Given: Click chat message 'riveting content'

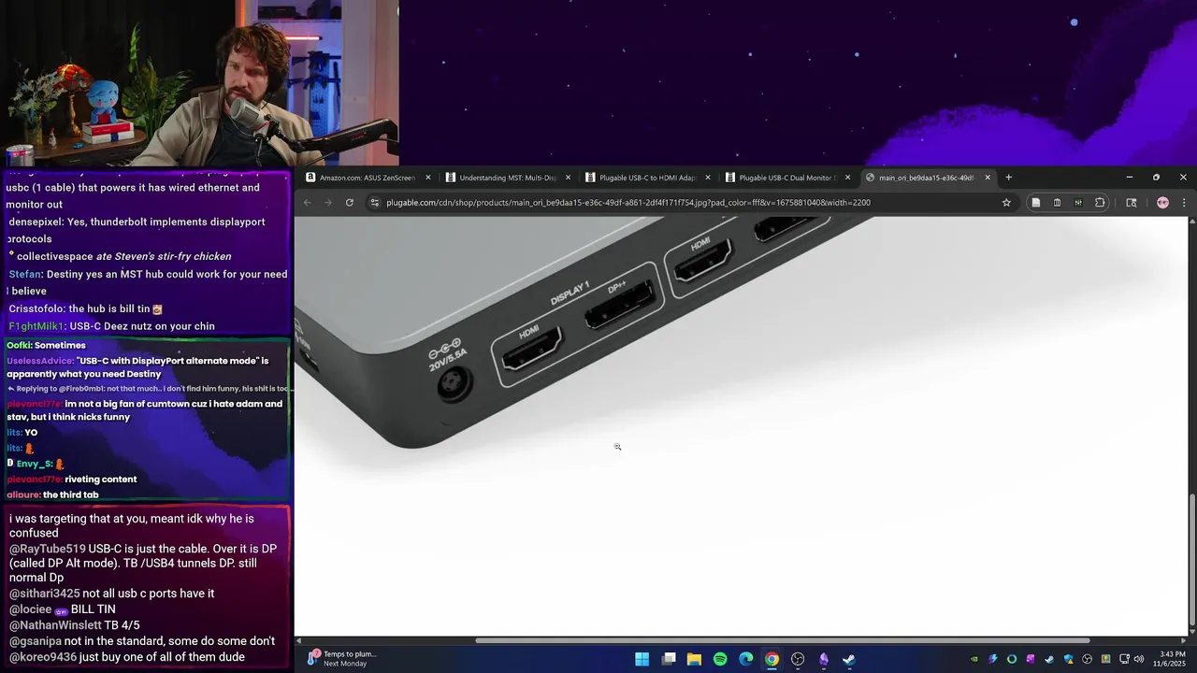Looking at the screenshot, I should point(101,480).
